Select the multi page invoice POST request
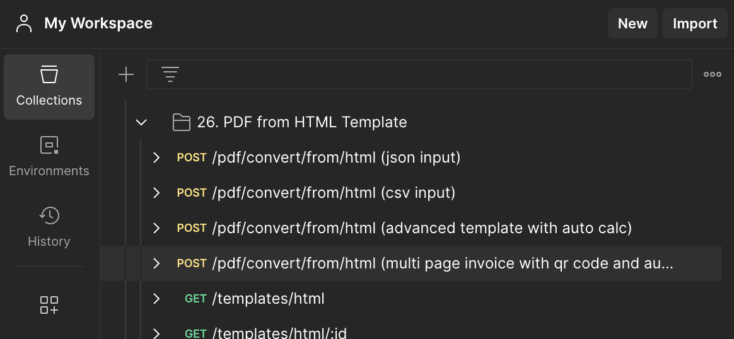 pos(441,263)
